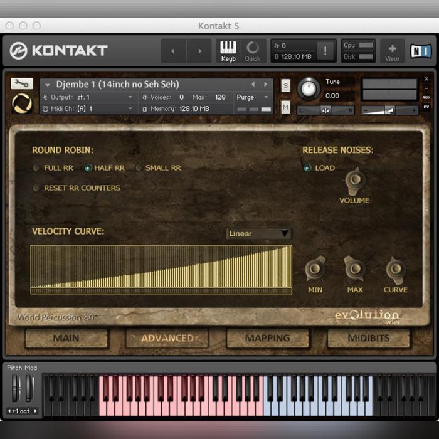439x439 pixels.
Task: Click the Kontakt logo in header
Action: [x=59, y=51]
